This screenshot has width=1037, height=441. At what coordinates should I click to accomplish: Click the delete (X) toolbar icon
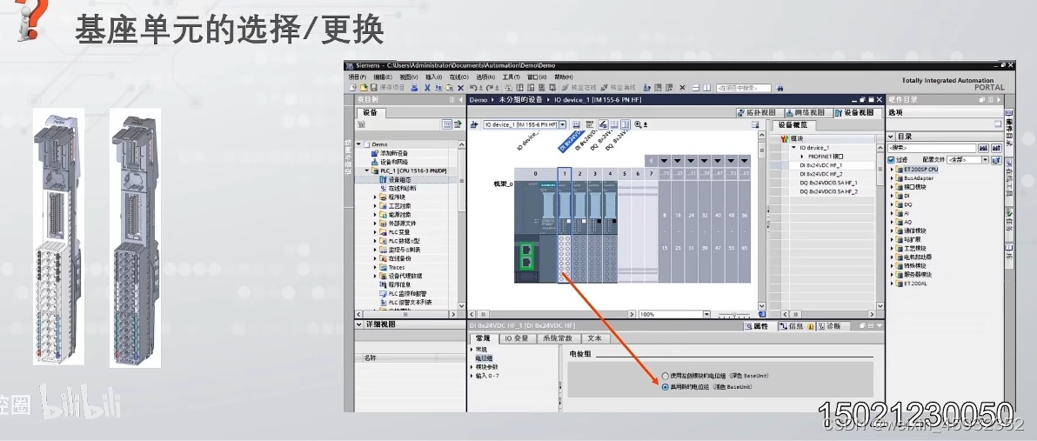pos(460,87)
